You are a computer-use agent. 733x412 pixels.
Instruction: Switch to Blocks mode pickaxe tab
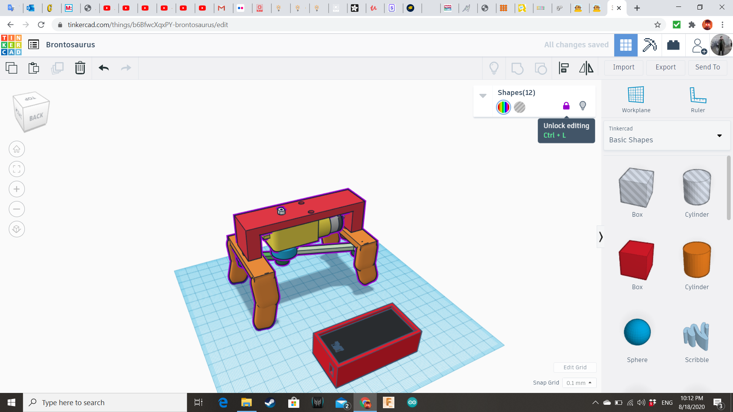[649, 45]
